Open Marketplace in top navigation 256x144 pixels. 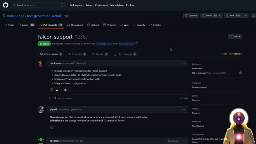117,5
